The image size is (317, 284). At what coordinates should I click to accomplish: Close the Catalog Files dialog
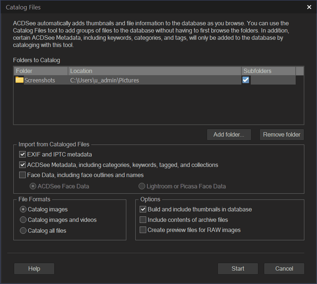point(309,7)
